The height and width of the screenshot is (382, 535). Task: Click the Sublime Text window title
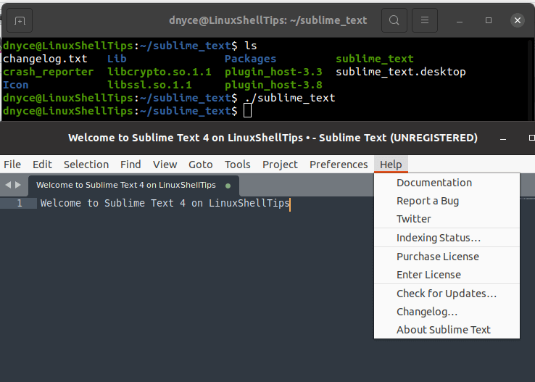pos(273,138)
